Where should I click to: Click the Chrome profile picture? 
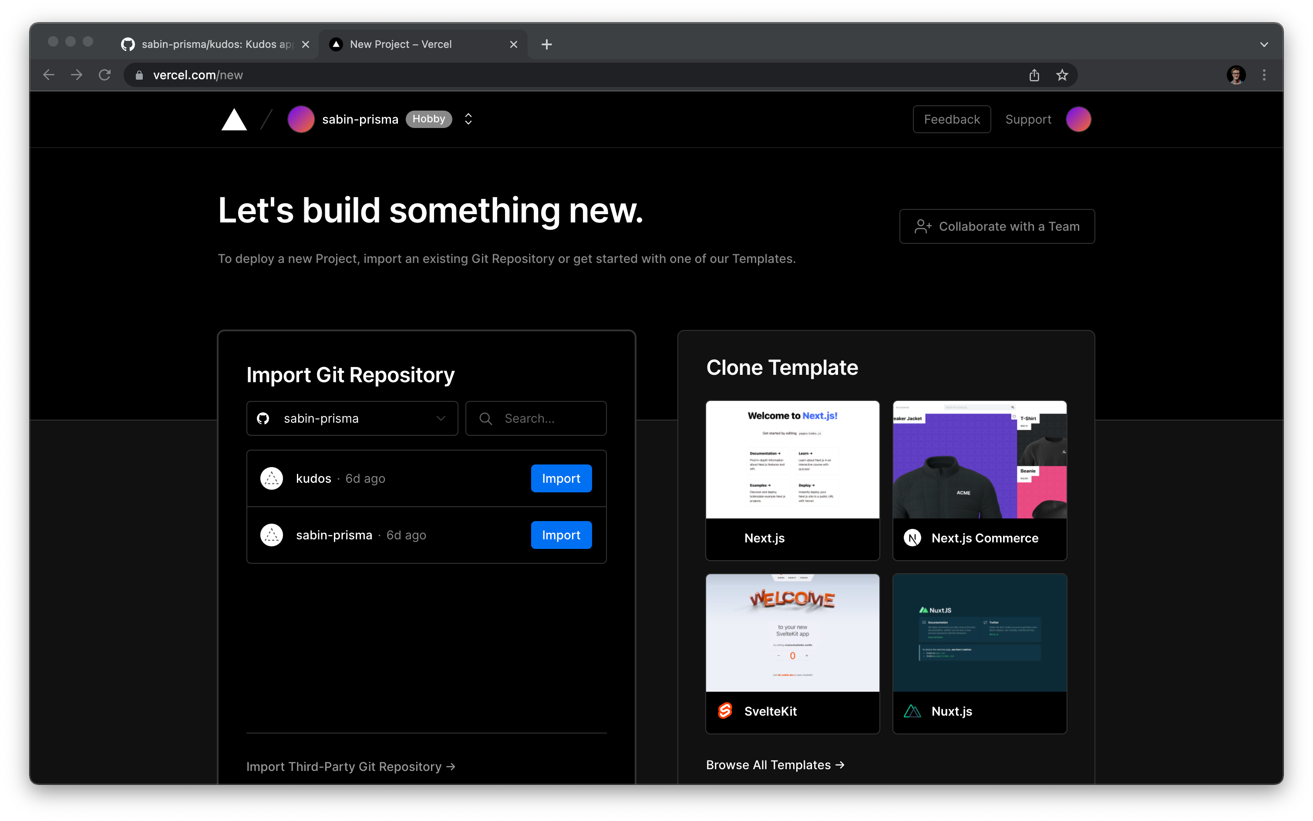pyautogui.click(x=1236, y=75)
